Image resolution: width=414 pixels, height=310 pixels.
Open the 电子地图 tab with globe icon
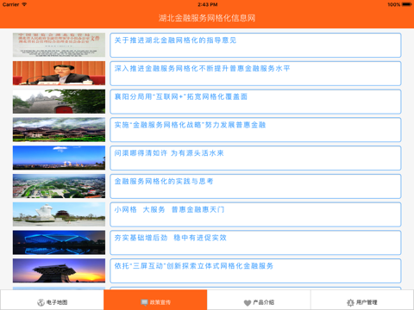[52, 300]
